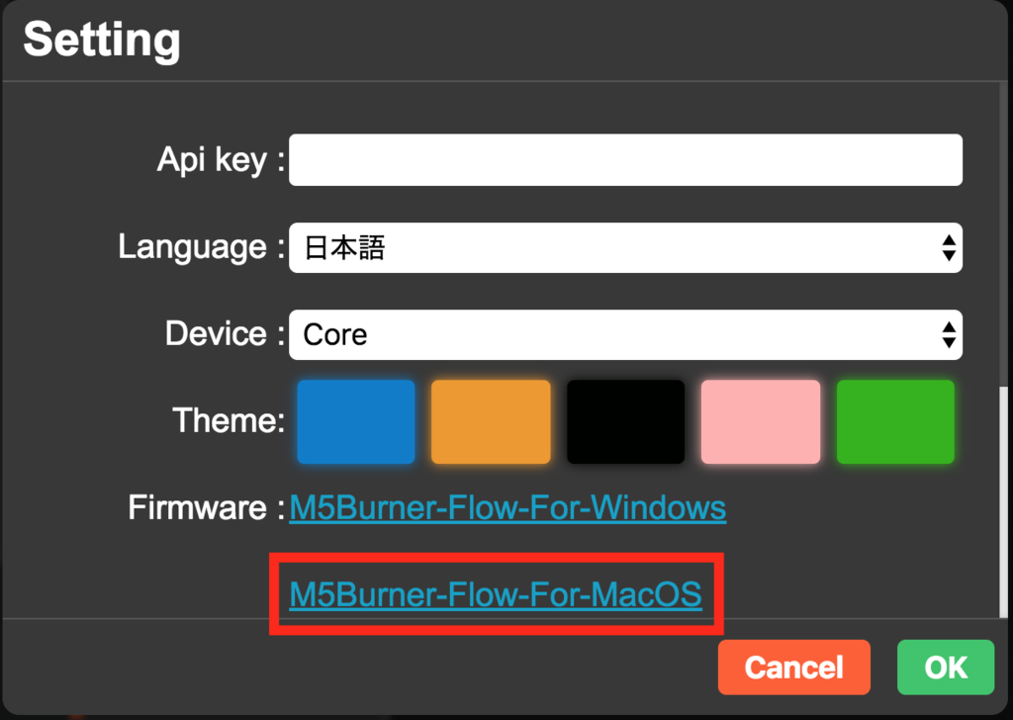Click the Setting dialog title
The image size is (1013, 720).
100,40
